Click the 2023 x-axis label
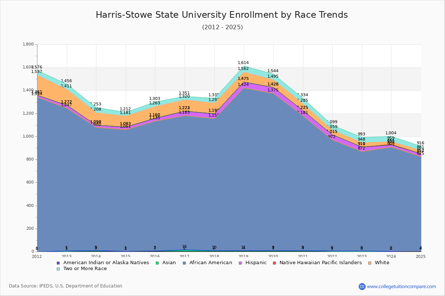445x296 pixels. (x=362, y=256)
